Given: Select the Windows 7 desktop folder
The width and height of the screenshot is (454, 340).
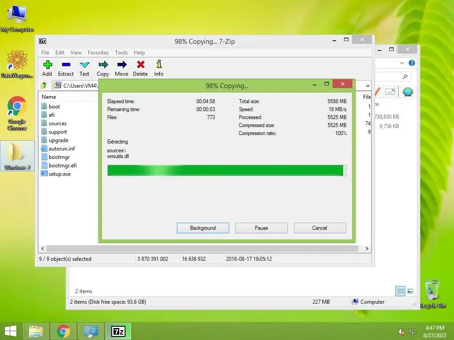Looking at the screenshot, I should pyautogui.click(x=17, y=156).
